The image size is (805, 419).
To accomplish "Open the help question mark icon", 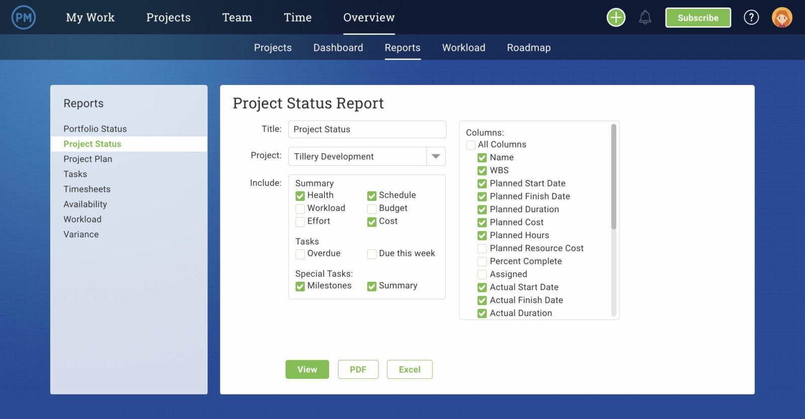I will [x=751, y=18].
